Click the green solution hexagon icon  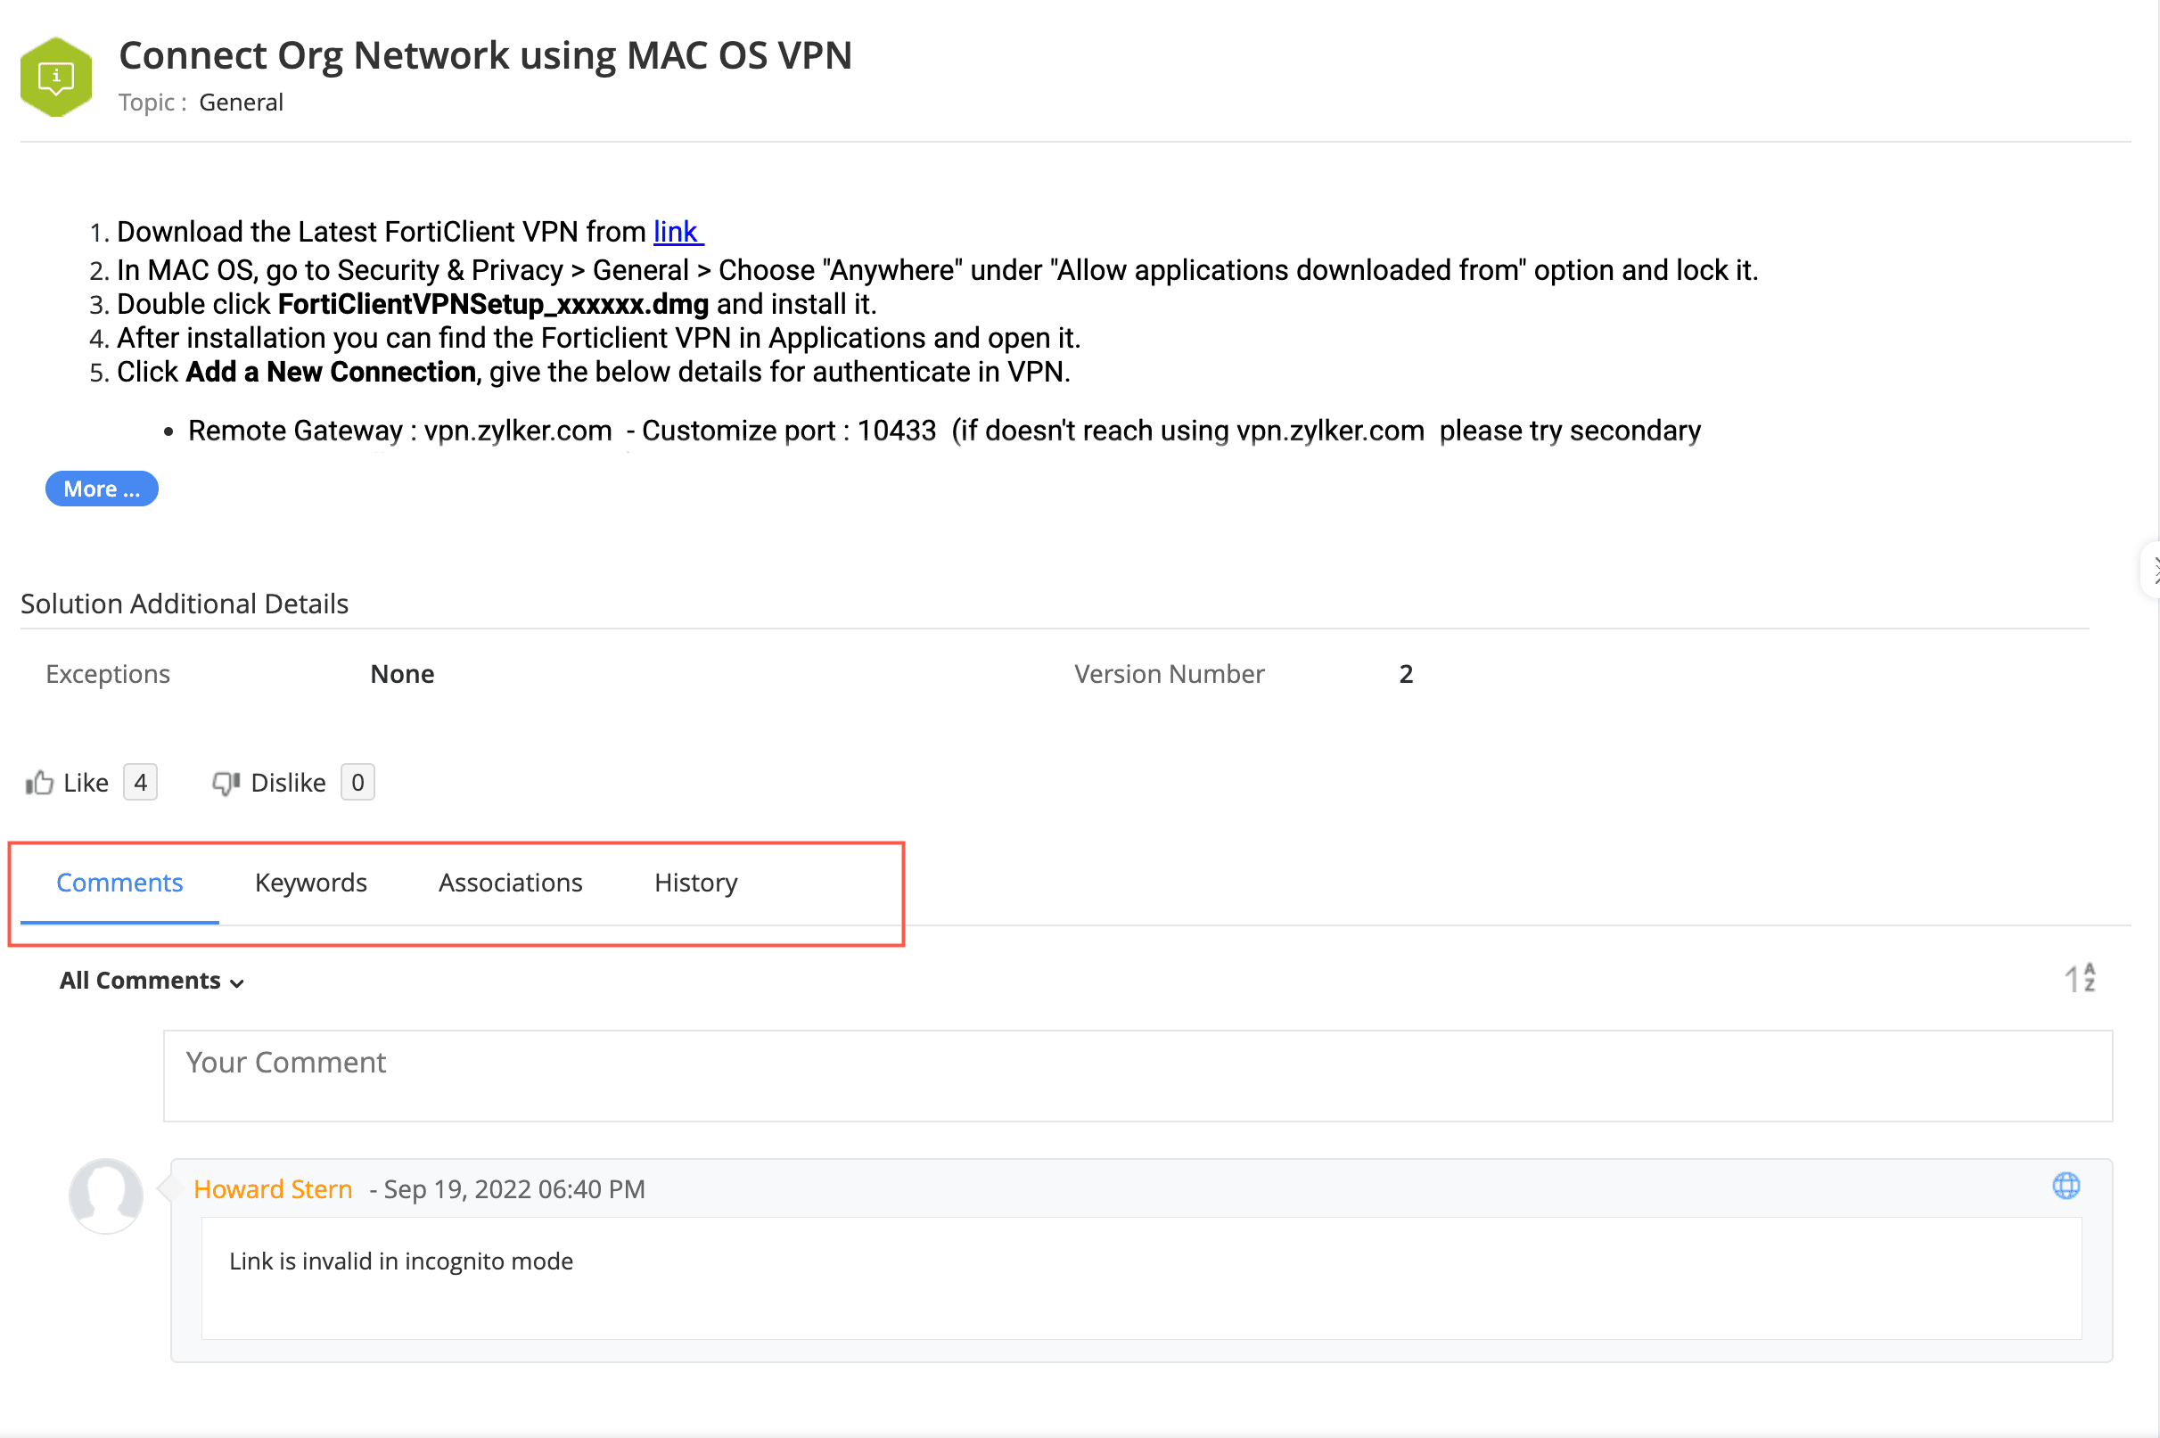[56, 77]
